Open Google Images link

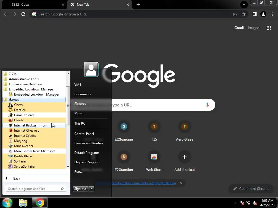tap(253, 28)
